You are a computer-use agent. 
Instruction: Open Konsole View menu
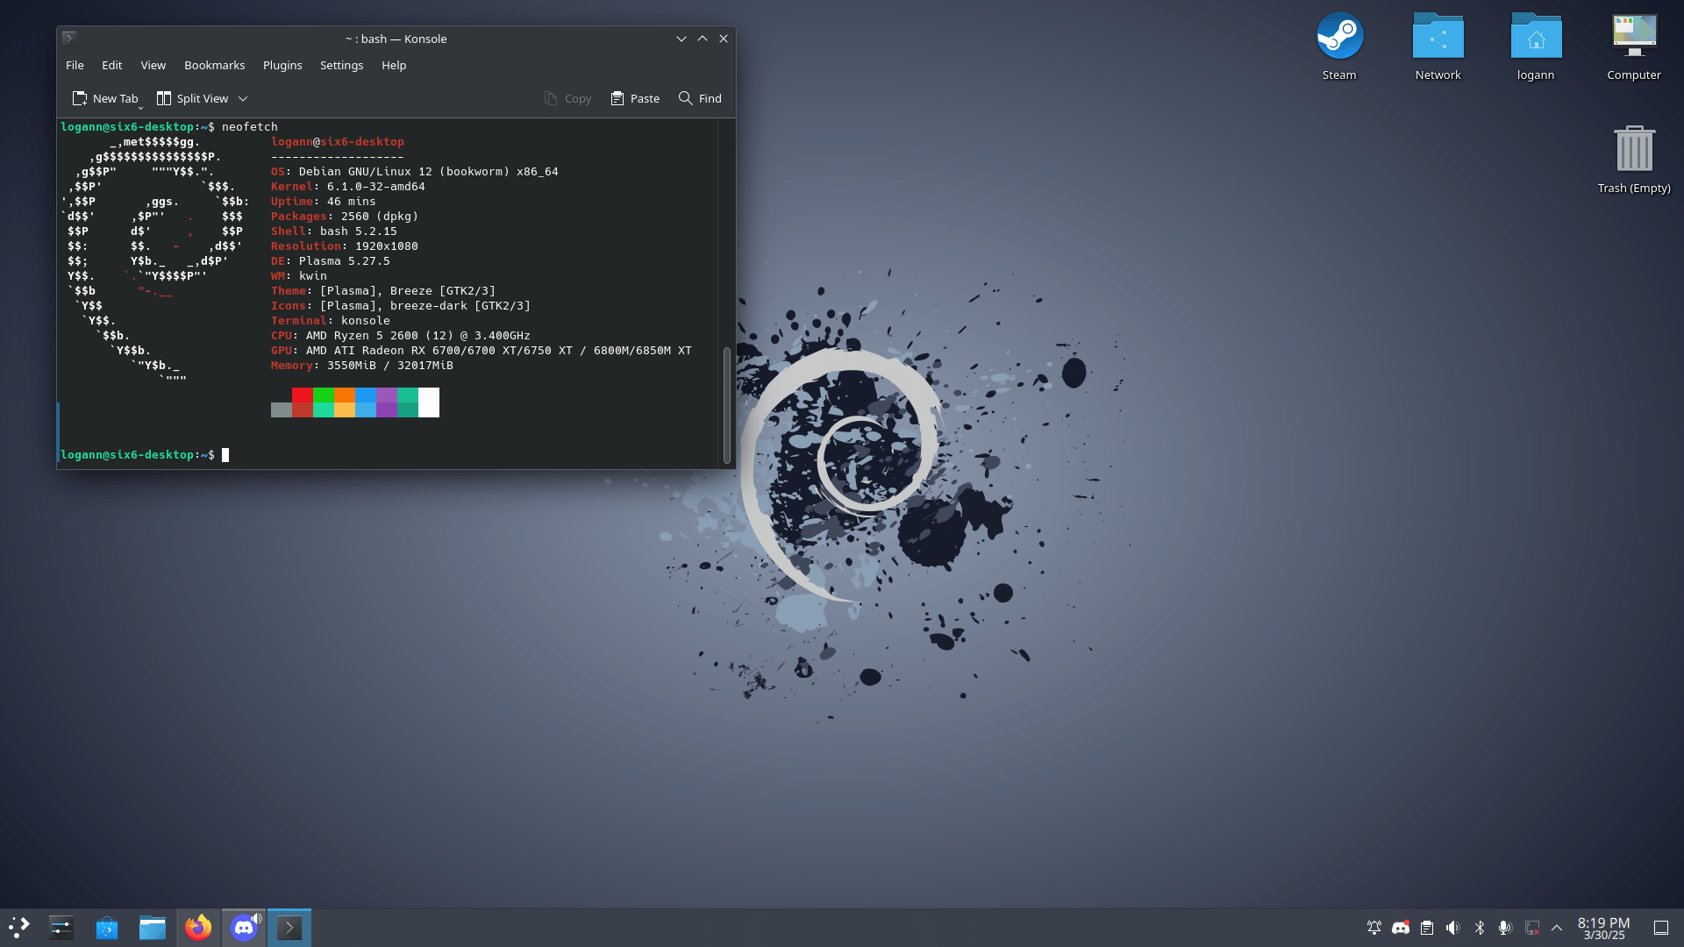[x=153, y=65]
